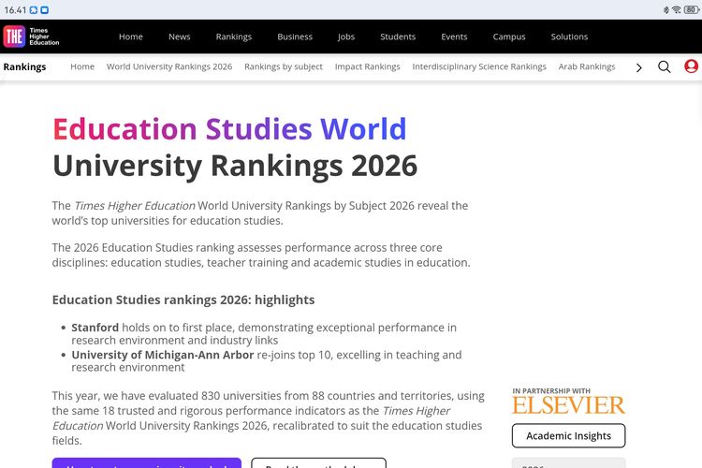
Task: Open the Business menu item
Action: point(295,37)
